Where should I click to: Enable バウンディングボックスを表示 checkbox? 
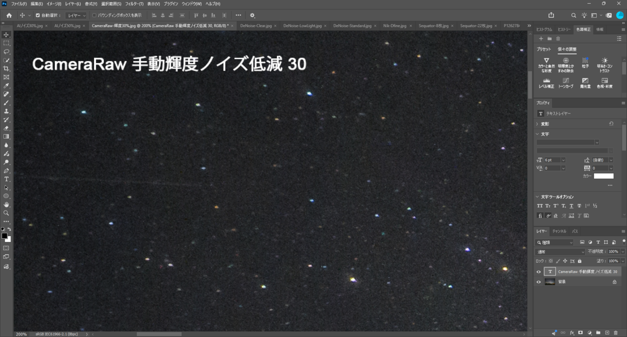[94, 15]
